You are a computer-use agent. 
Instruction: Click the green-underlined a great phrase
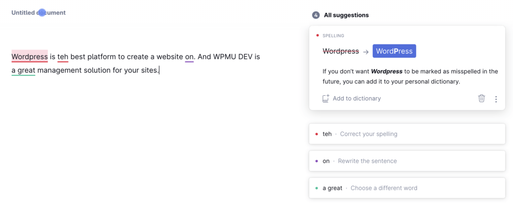point(23,70)
